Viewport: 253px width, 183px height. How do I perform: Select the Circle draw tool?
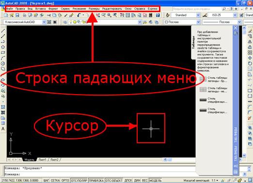tap(3, 64)
